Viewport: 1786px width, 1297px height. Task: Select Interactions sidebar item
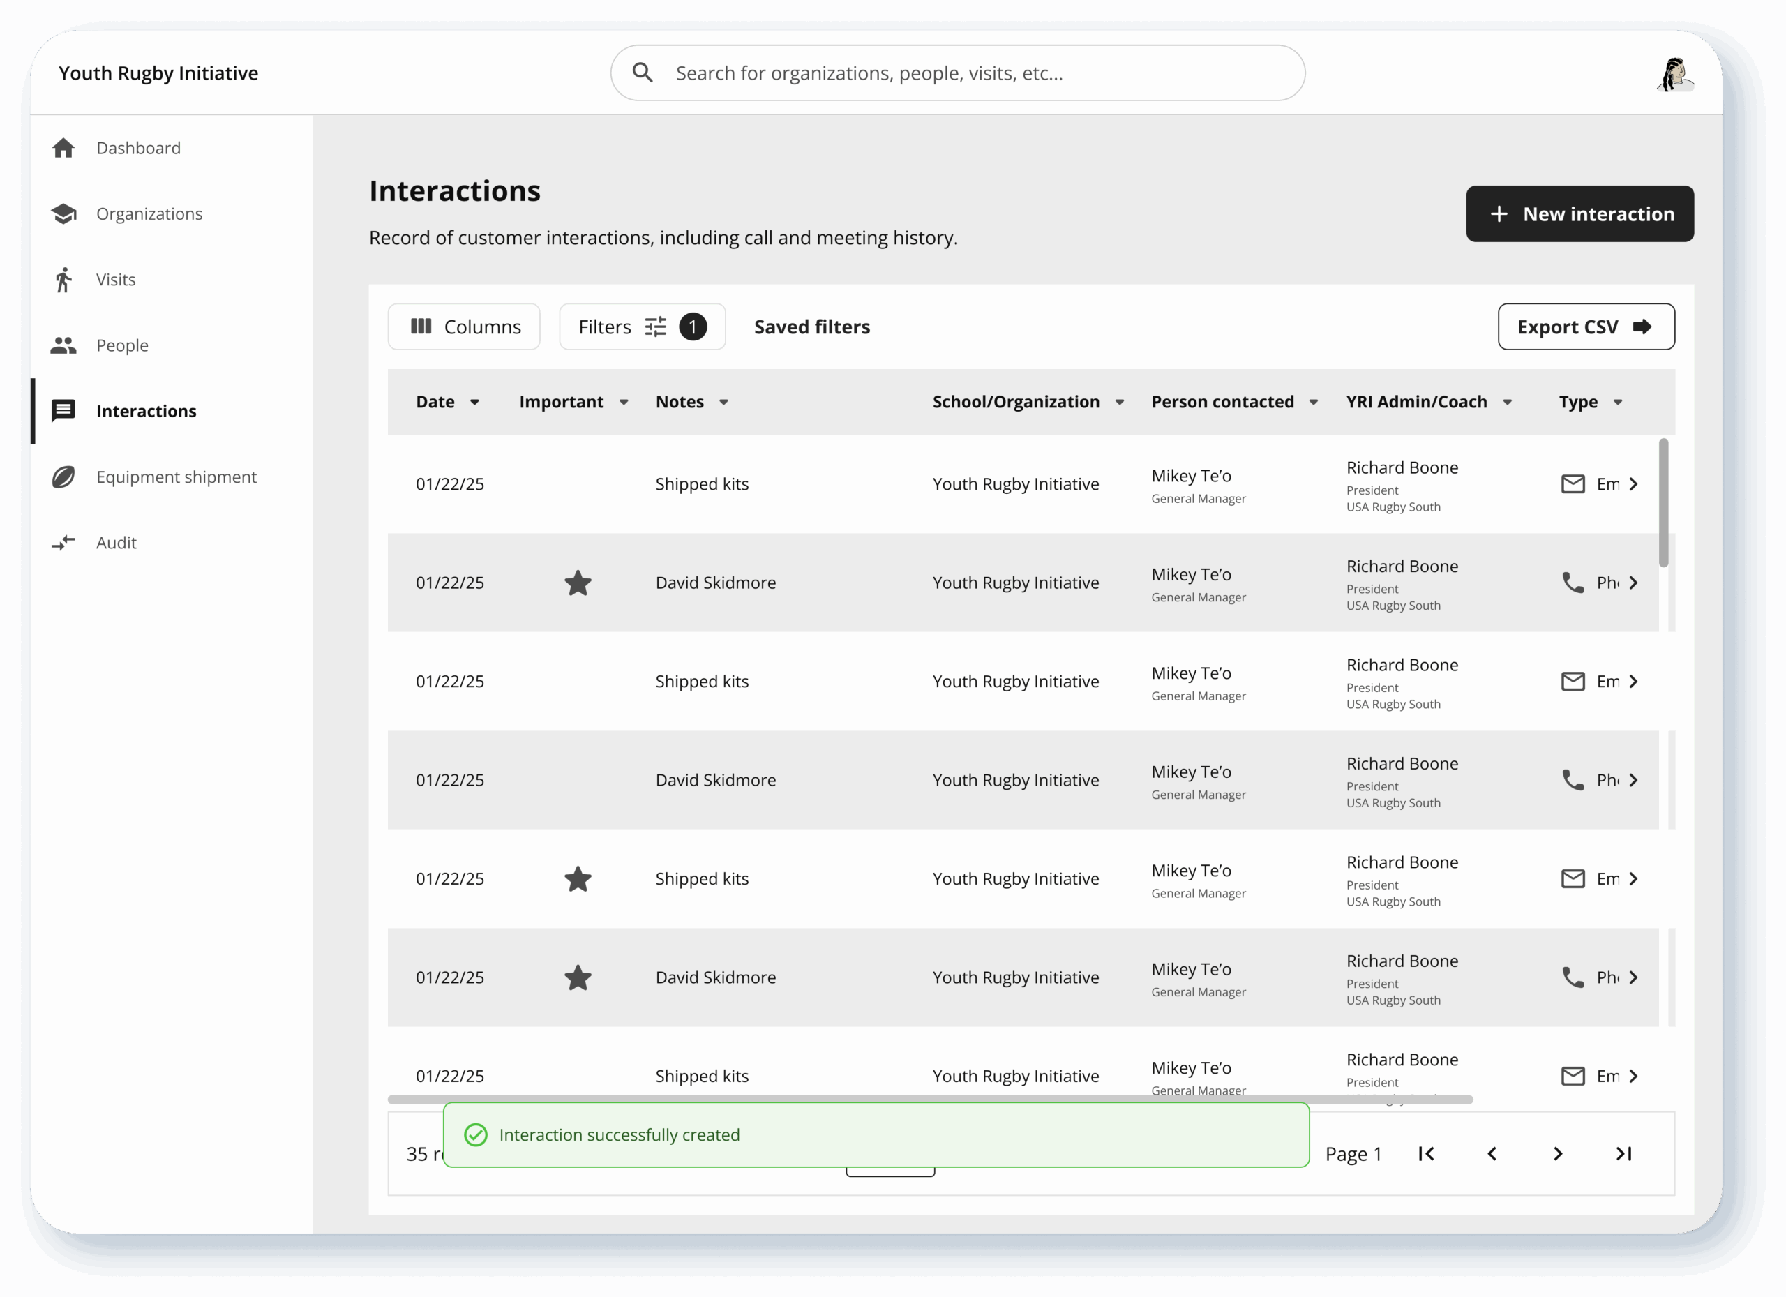(x=146, y=411)
